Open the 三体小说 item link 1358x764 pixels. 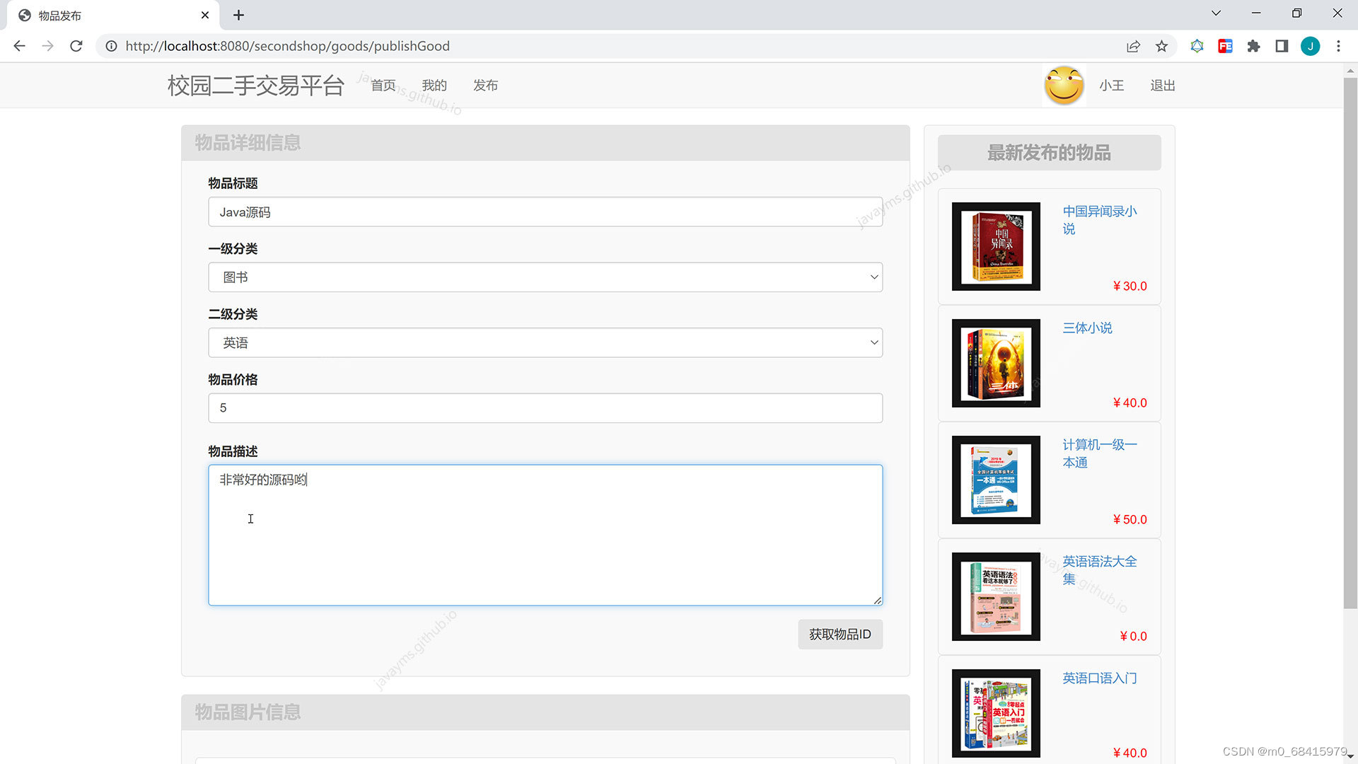click(x=1087, y=328)
